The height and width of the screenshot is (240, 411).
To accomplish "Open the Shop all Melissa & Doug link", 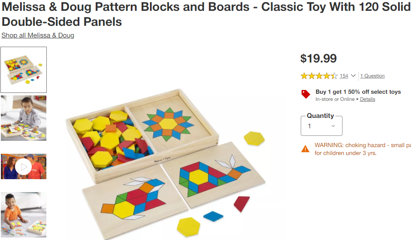I will (38, 35).
